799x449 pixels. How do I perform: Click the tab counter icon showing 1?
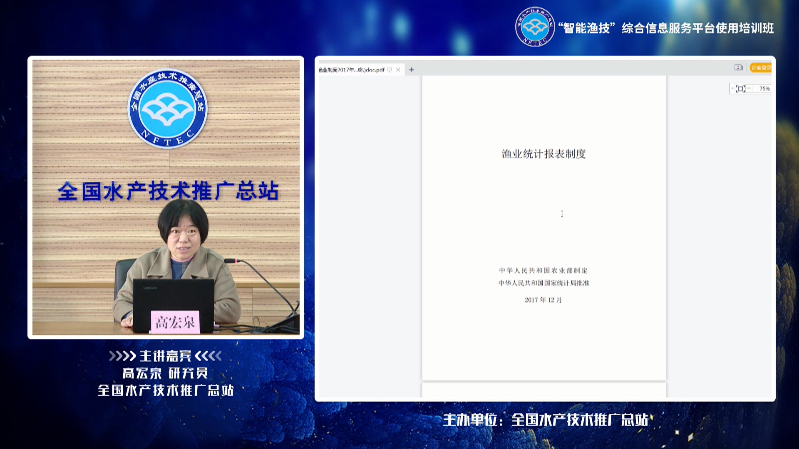[x=738, y=67]
